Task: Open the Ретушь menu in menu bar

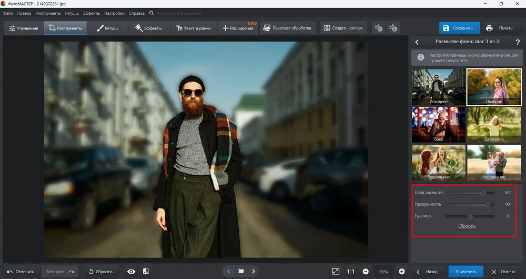Action: pyautogui.click(x=72, y=13)
